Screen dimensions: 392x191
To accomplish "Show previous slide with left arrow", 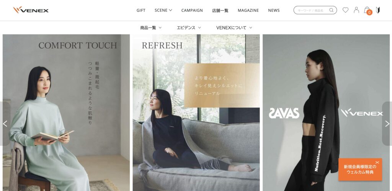I will (x=5, y=124).
